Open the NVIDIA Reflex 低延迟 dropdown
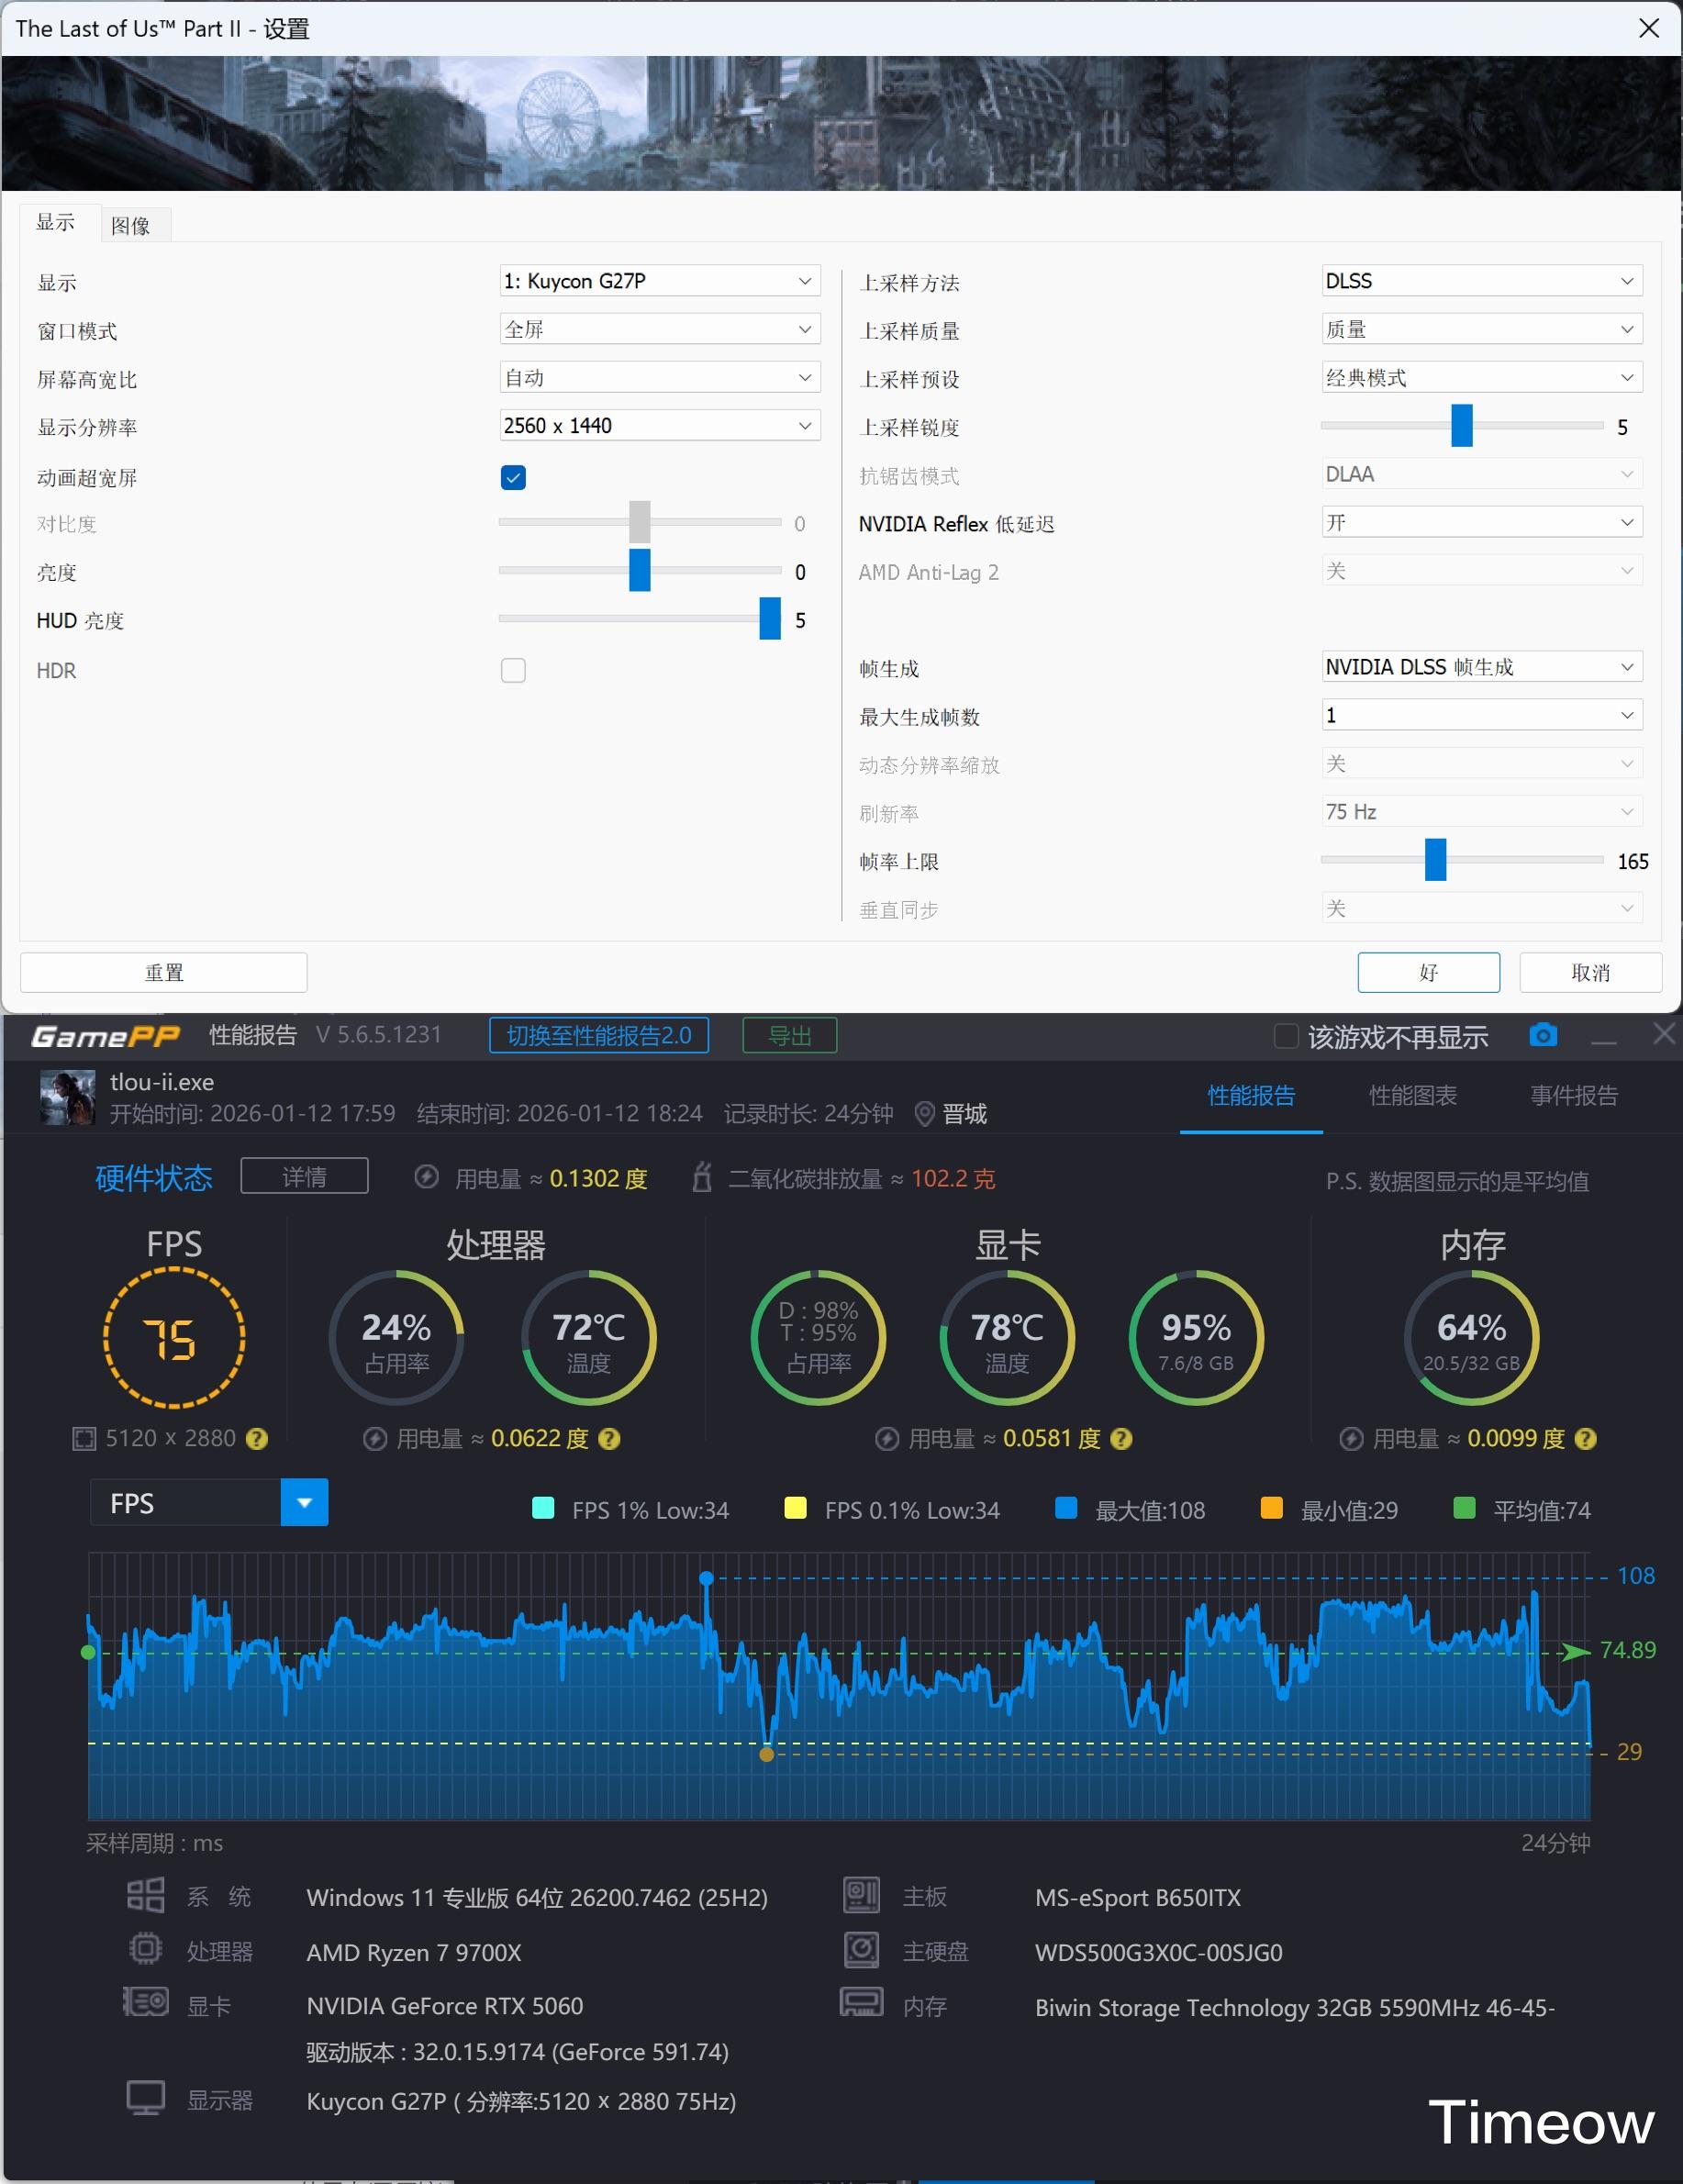This screenshot has width=1683, height=2184. coord(1482,522)
